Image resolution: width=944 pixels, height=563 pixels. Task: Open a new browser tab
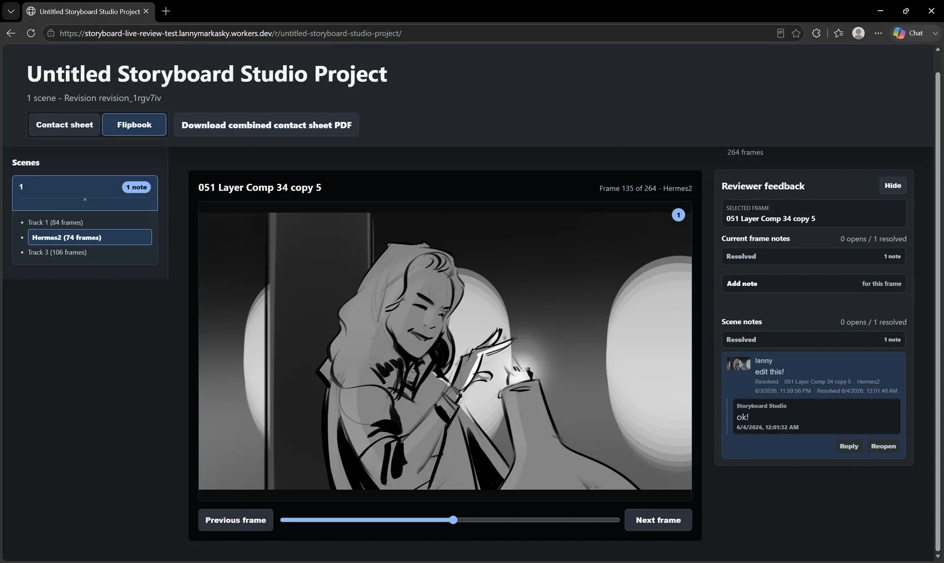click(x=166, y=11)
